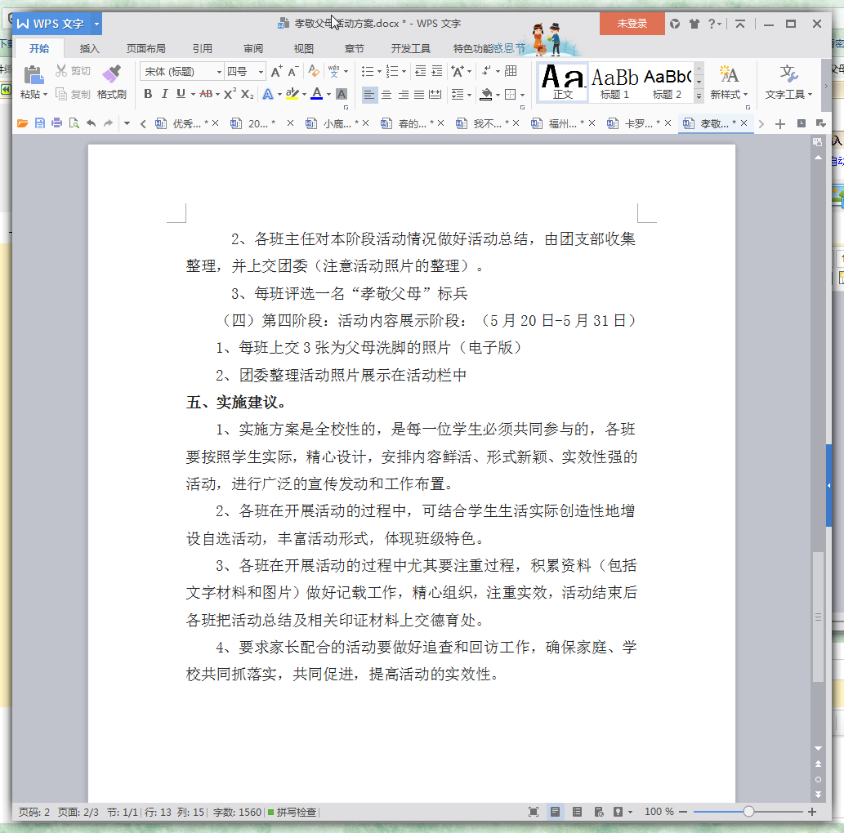Switch to 引用 ribbon tab
Screen dimensions: 844x833
tap(203, 48)
